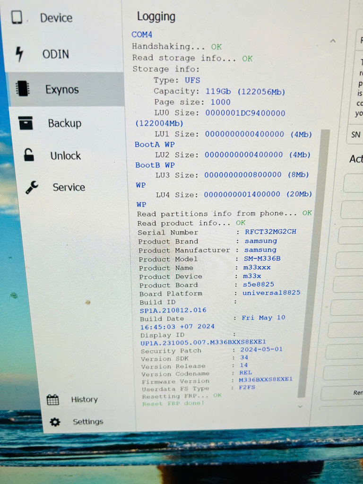Select the Exynos sidebar item
This screenshot has height=484, width=363.
66,89
